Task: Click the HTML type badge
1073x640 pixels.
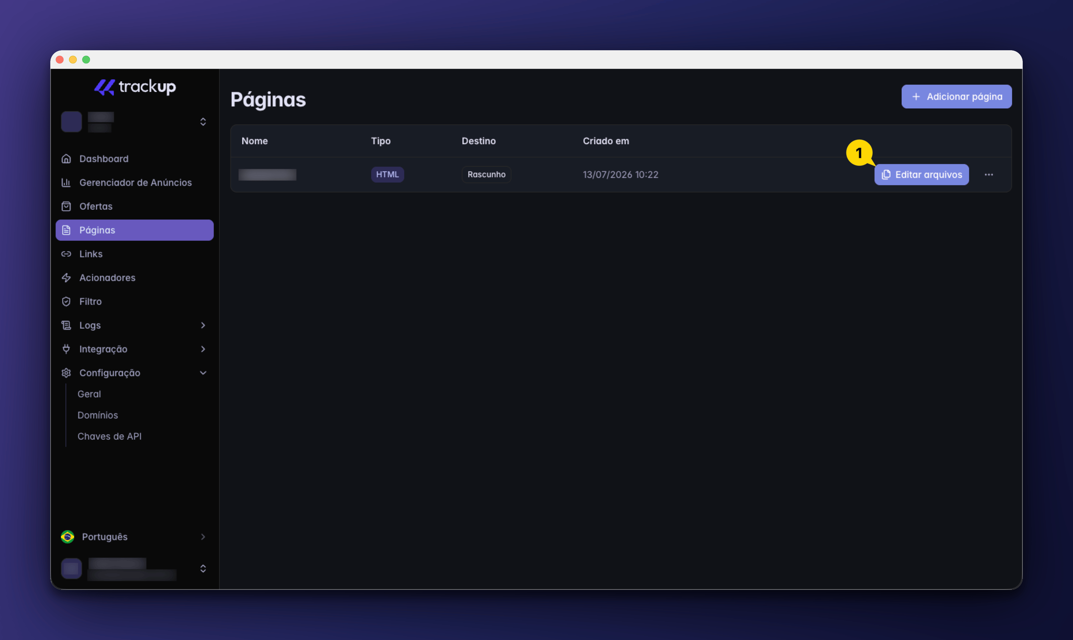Action: coord(387,174)
